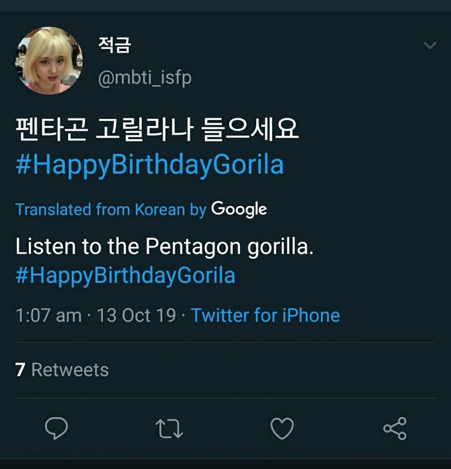Click the retweet count number 7
Screen dimensions: 451x469
pyautogui.click(x=20, y=370)
